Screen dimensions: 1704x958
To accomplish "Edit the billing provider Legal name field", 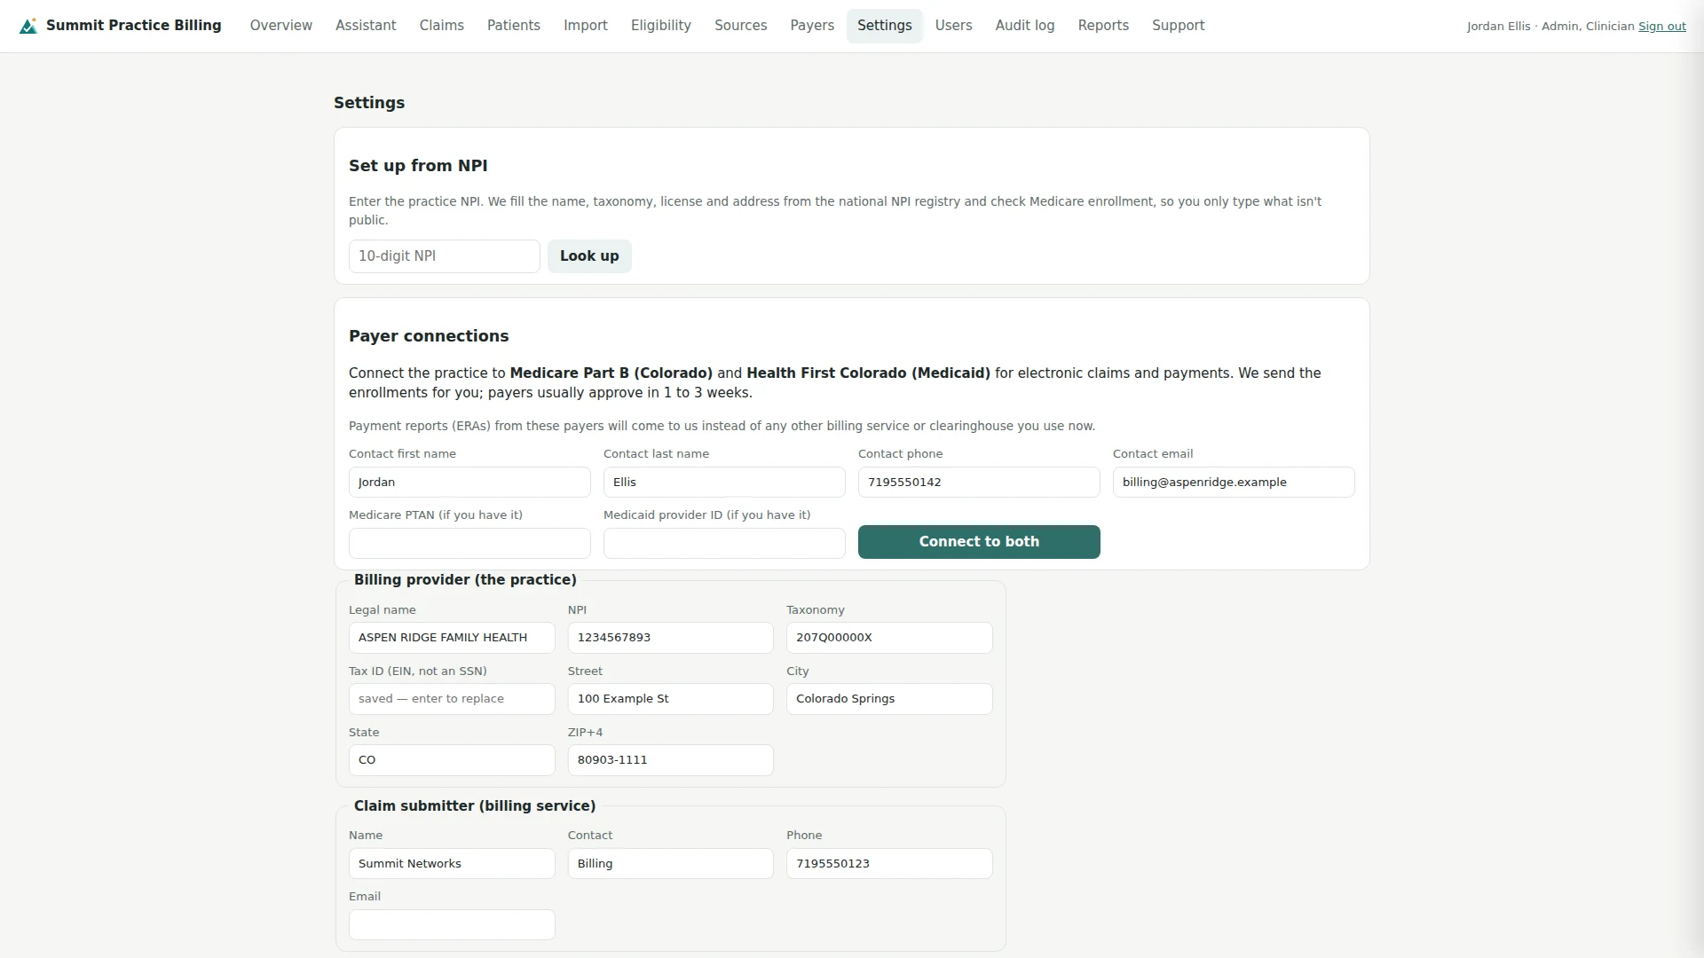I will (452, 638).
